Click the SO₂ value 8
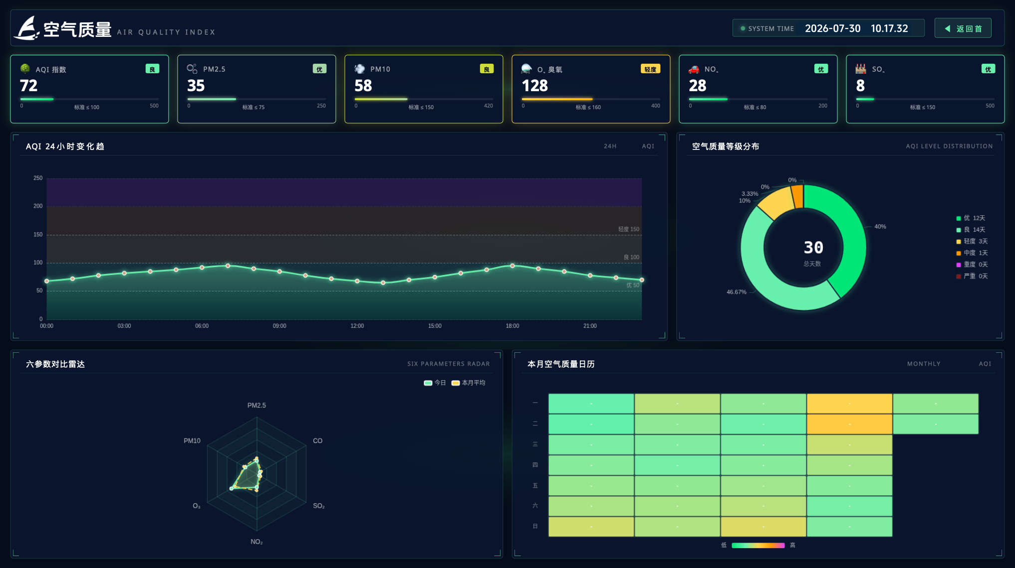The height and width of the screenshot is (568, 1015). point(860,86)
